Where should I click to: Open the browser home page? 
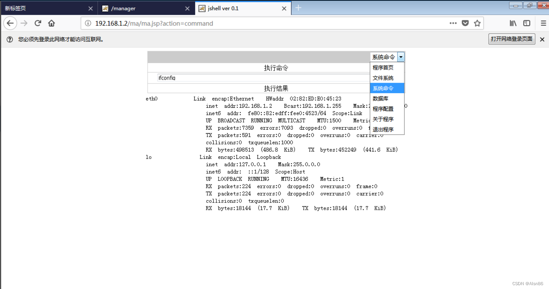(x=52, y=23)
